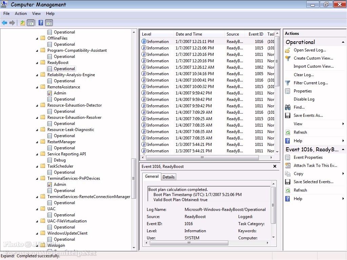Open the Help menu

[x=50, y=14]
